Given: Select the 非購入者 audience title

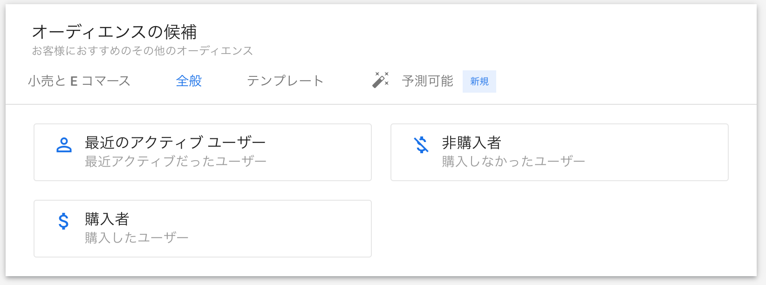Looking at the screenshot, I should (x=471, y=142).
